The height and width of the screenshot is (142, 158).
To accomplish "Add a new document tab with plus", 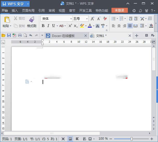I will click(x=137, y=36).
